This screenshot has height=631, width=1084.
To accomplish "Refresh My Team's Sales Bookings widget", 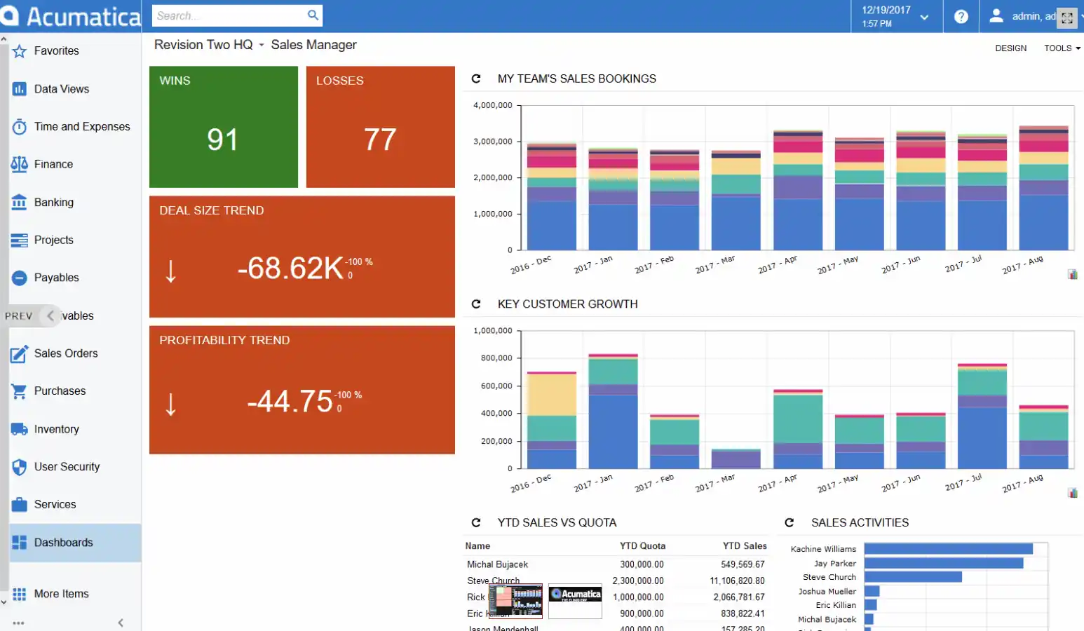I will pyautogui.click(x=476, y=79).
